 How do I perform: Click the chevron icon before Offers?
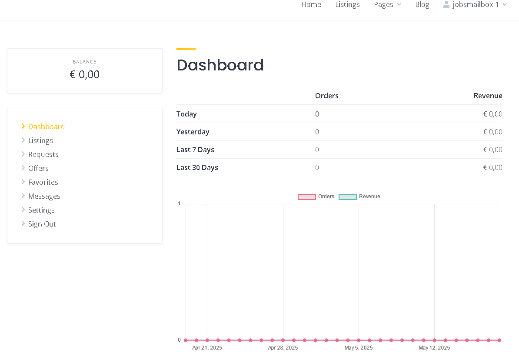click(23, 168)
